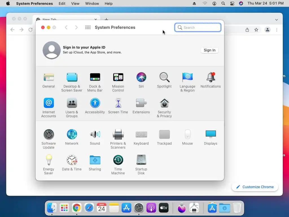Image resolution: width=289 pixels, height=217 pixels.
Task: Click the menu bar date and time
Action: click(265, 3)
